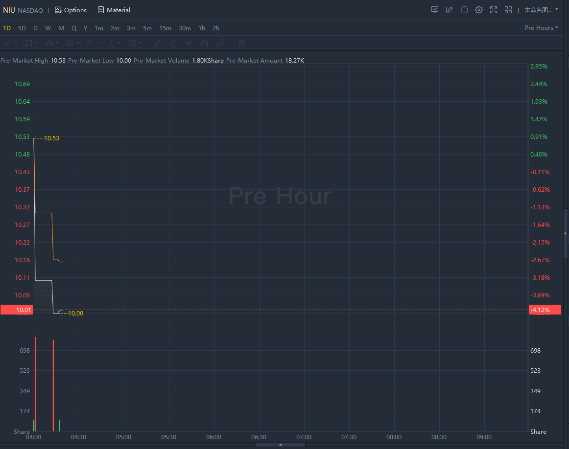
Task: Toggle the lock drawings icon
Action: 173,43
